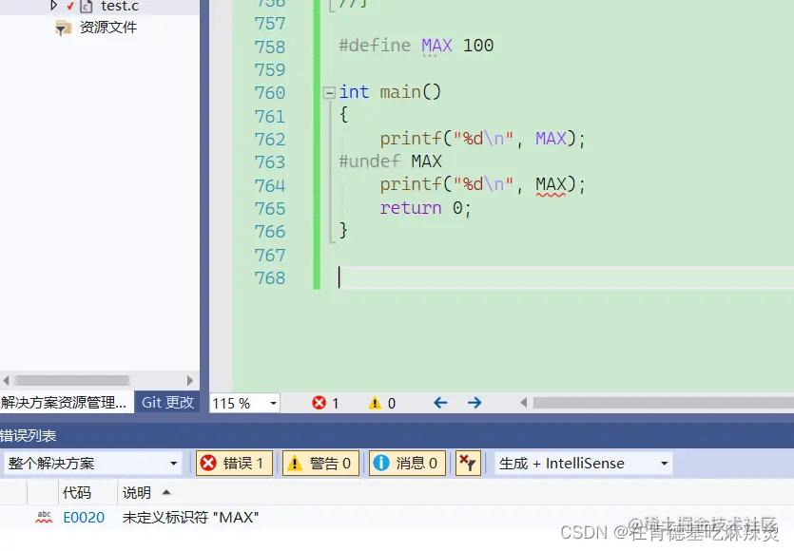794x551 pixels.
Task: Switch to the Git 更改 tab
Action: [167, 402]
